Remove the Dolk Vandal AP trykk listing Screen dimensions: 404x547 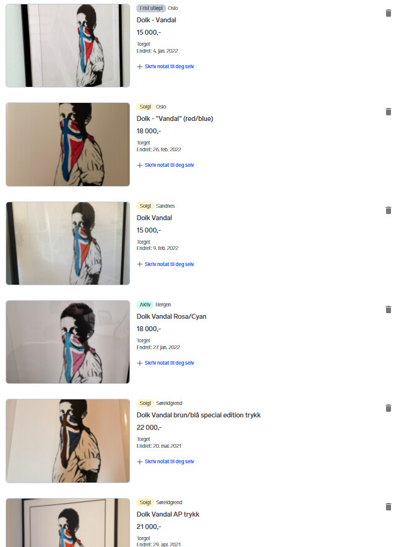(x=389, y=507)
